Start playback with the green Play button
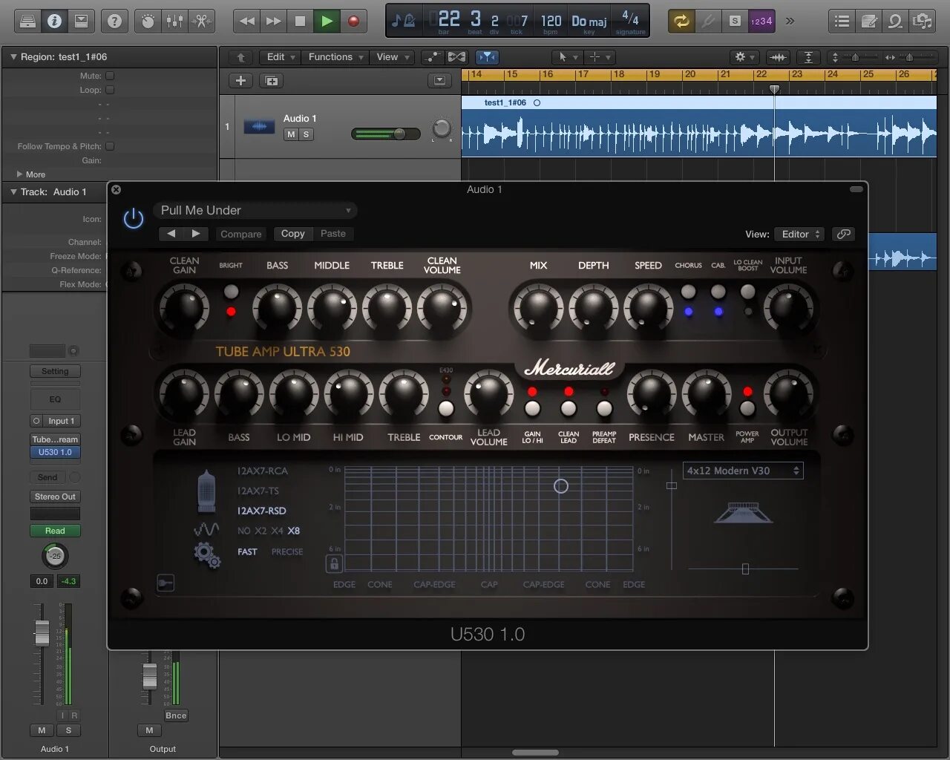The height and width of the screenshot is (760, 950). (327, 21)
